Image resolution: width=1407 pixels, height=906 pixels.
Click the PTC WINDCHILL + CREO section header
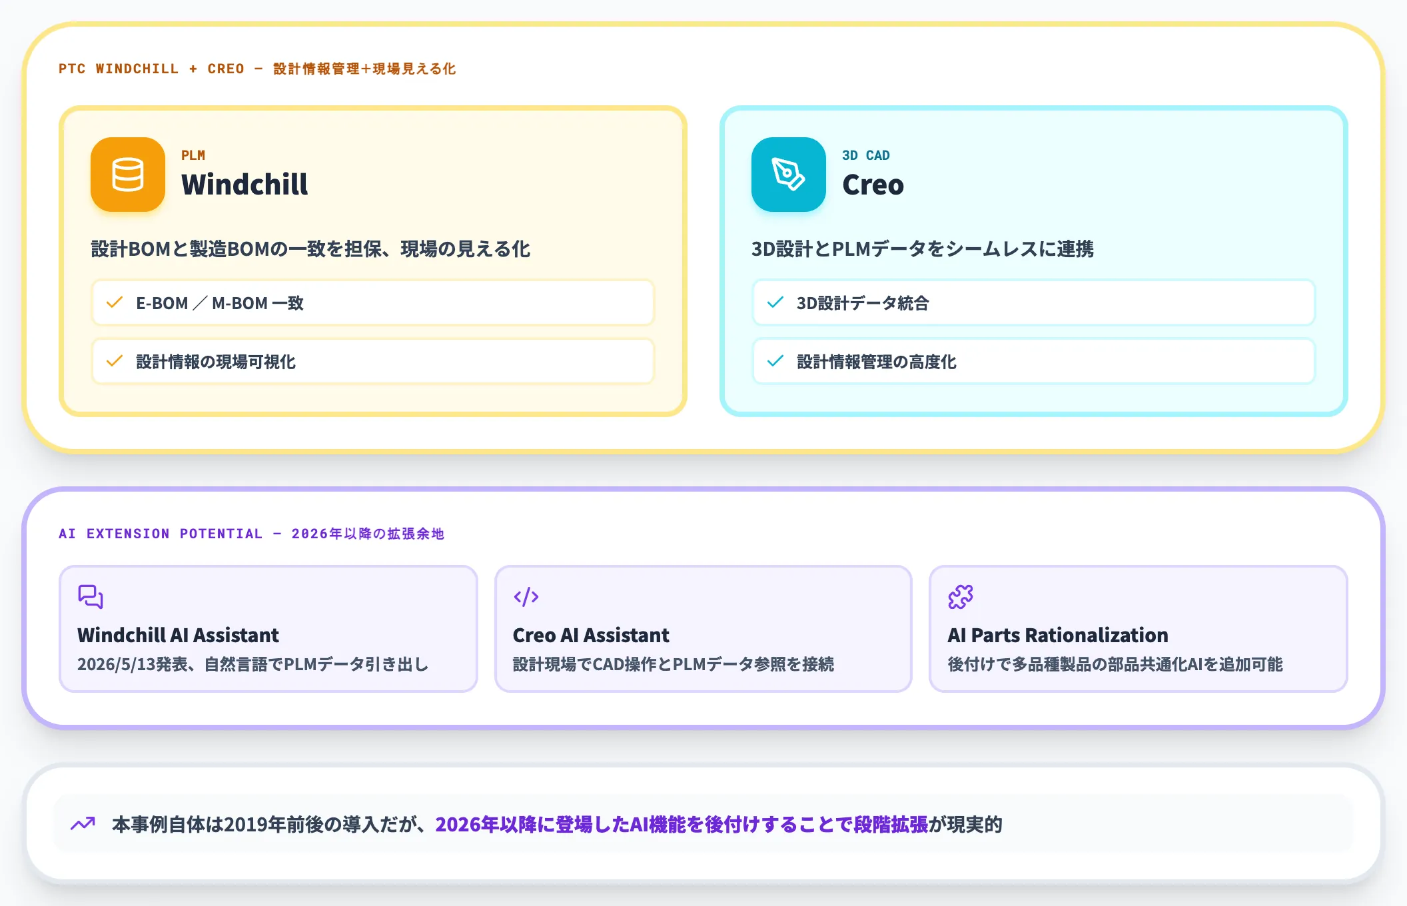[x=257, y=69]
